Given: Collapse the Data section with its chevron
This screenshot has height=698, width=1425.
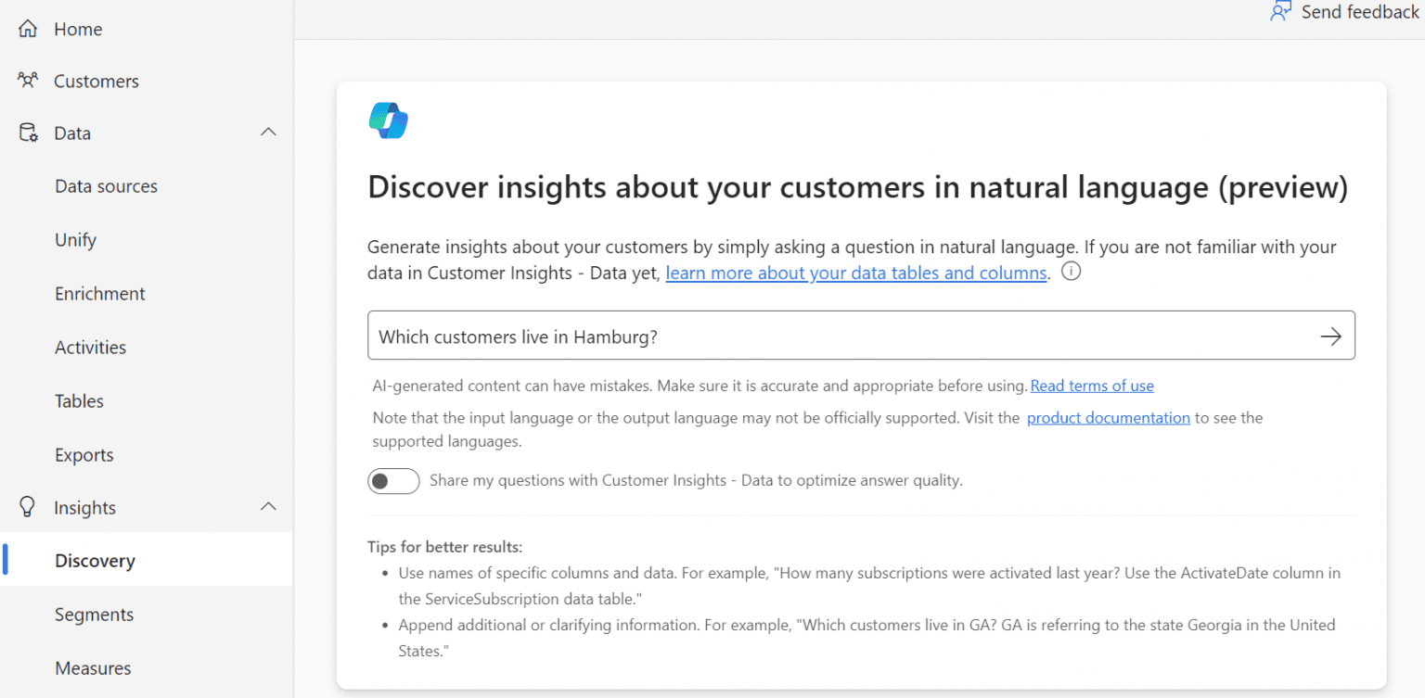Looking at the screenshot, I should 268,132.
